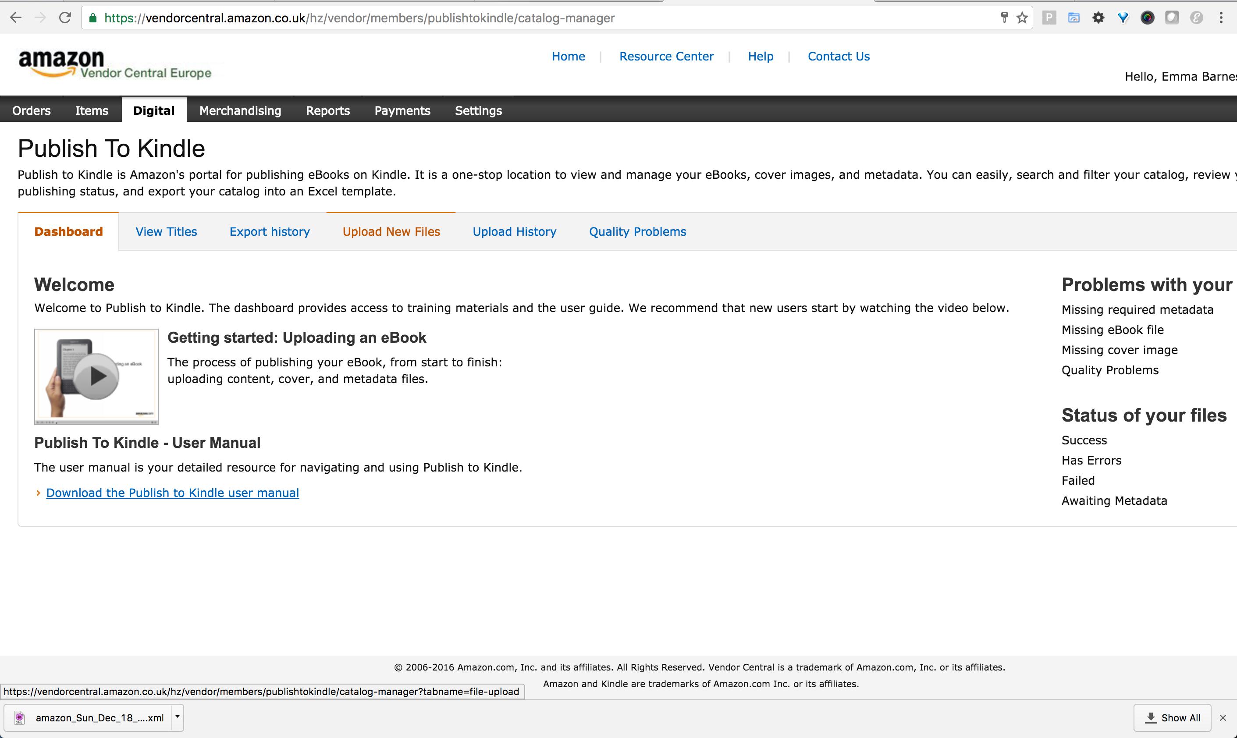This screenshot has height=738, width=1237.
Task: Open the Reports navigation menu
Action: coord(328,110)
